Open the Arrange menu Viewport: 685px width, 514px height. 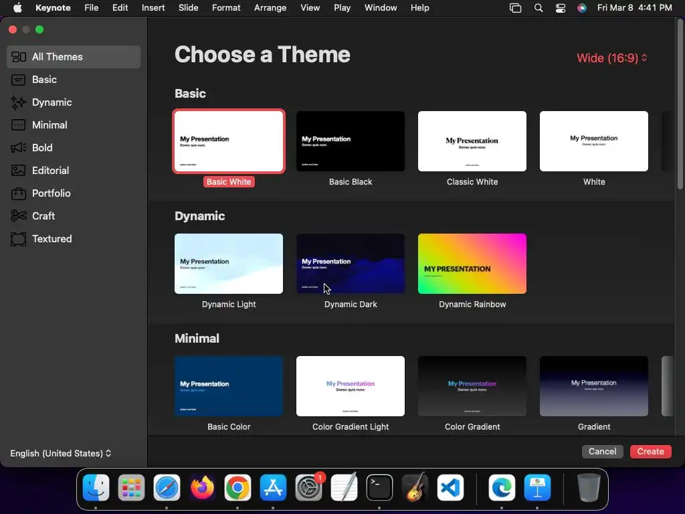270,8
